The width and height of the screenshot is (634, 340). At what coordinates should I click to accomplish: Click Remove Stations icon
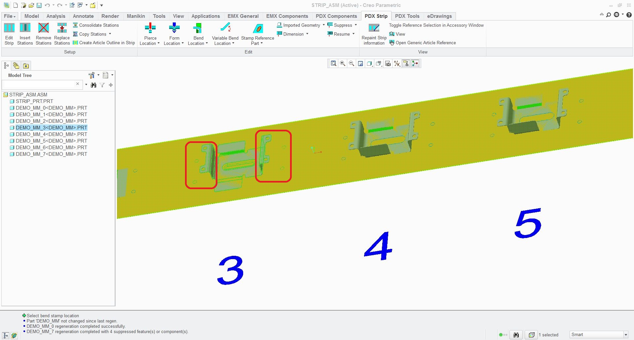[44, 28]
